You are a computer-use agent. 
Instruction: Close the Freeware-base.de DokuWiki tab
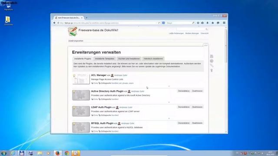pyautogui.click(x=82, y=18)
